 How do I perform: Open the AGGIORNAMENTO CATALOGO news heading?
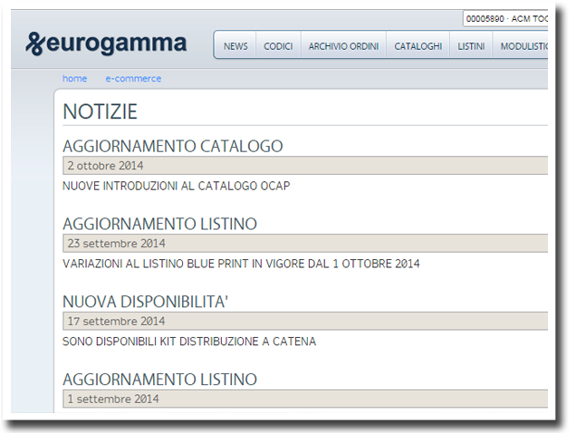(x=173, y=146)
